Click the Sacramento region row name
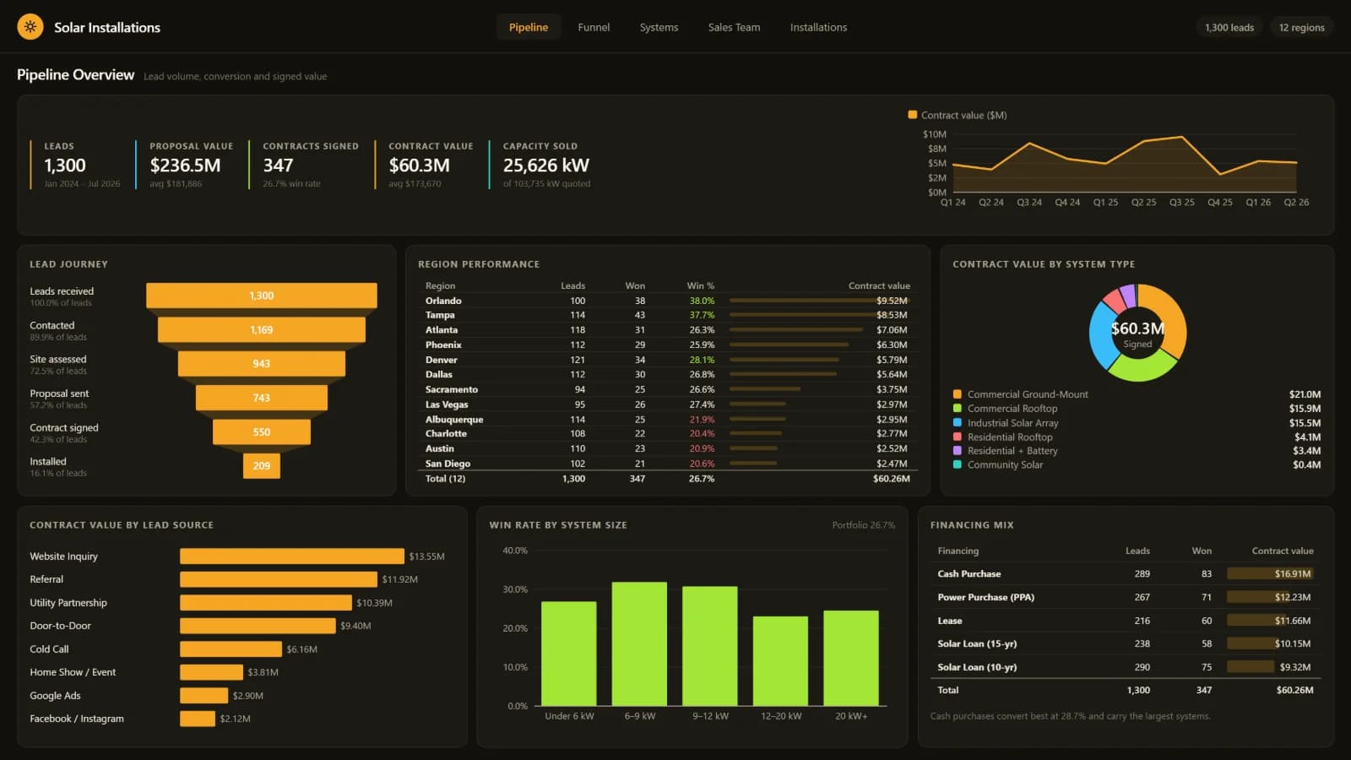1351x760 pixels. (452, 389)
